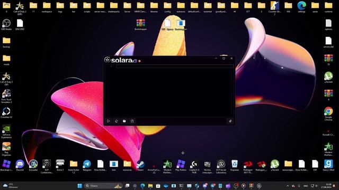Click Solara's attach icon at the bottom right

(230, 121)
